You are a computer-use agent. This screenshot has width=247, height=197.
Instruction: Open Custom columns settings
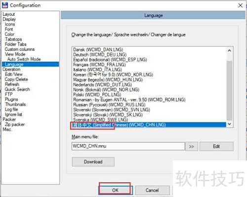[20, 49]
